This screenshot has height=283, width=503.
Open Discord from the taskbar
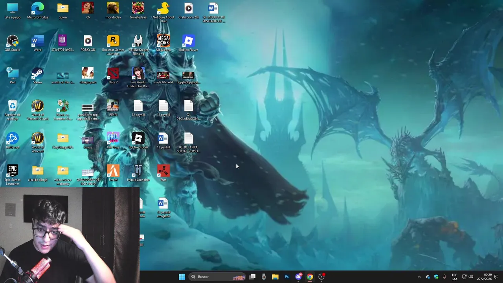click(298, 277)
